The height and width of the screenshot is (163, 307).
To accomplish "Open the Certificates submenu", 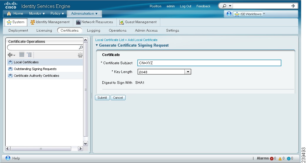I will pos(69,30).
